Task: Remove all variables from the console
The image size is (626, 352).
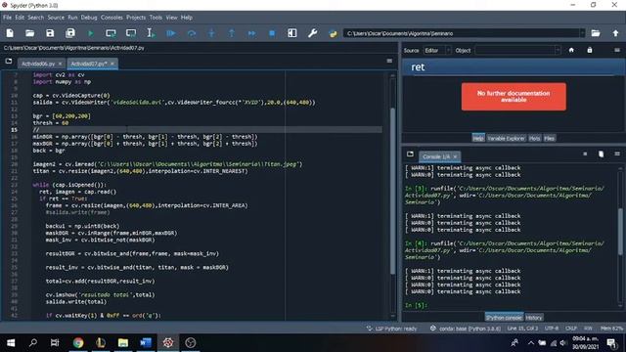Action: point(601,154)
